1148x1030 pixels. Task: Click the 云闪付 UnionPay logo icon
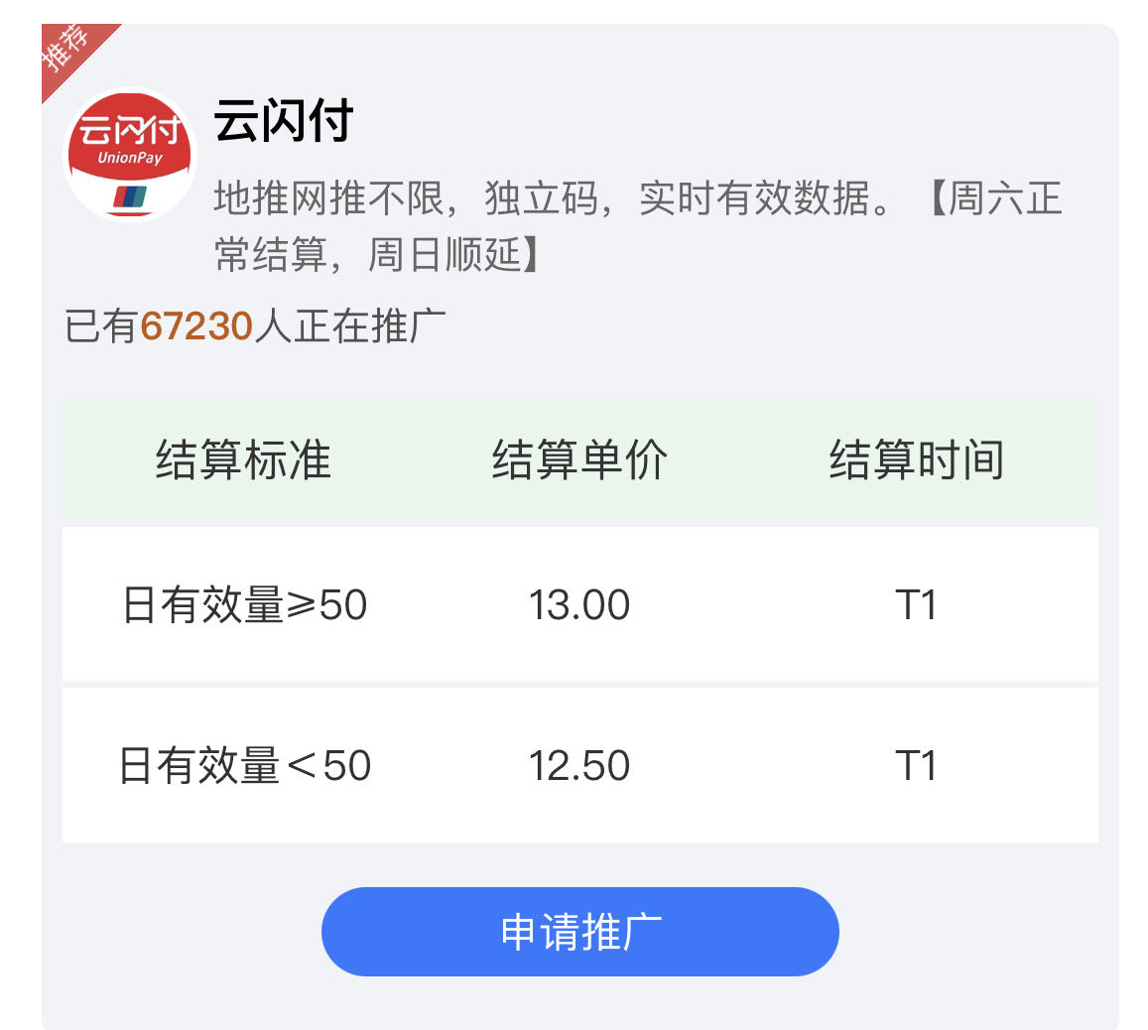130,155
